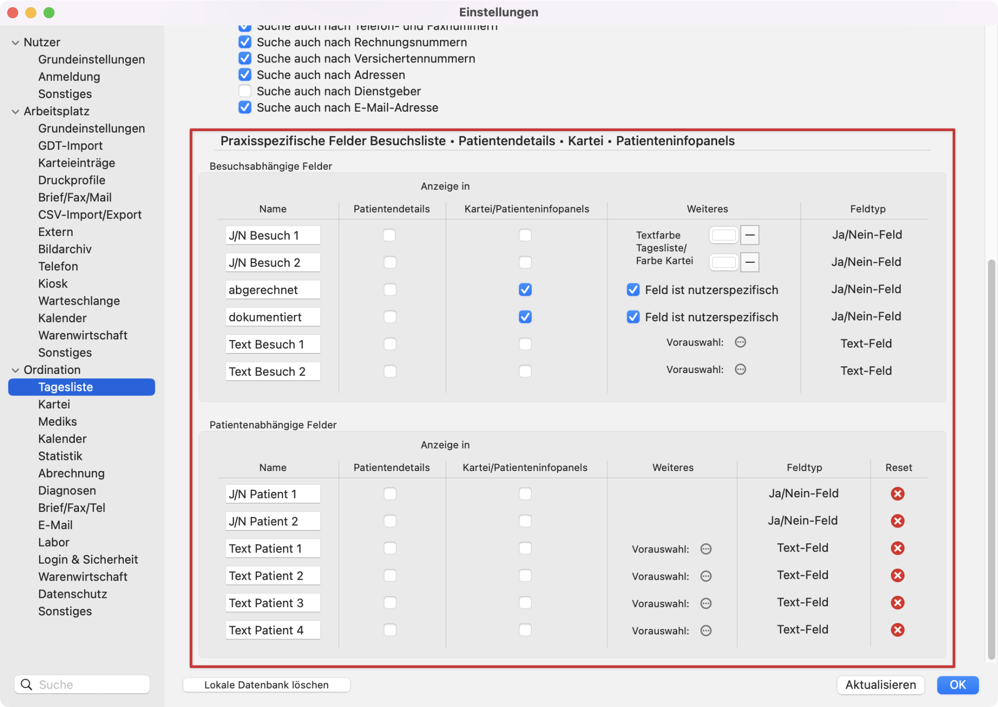This screenshot has height=707, width=998.
Task: Enable Patientendetails for J/N Besuch 1
Action: 389,235
